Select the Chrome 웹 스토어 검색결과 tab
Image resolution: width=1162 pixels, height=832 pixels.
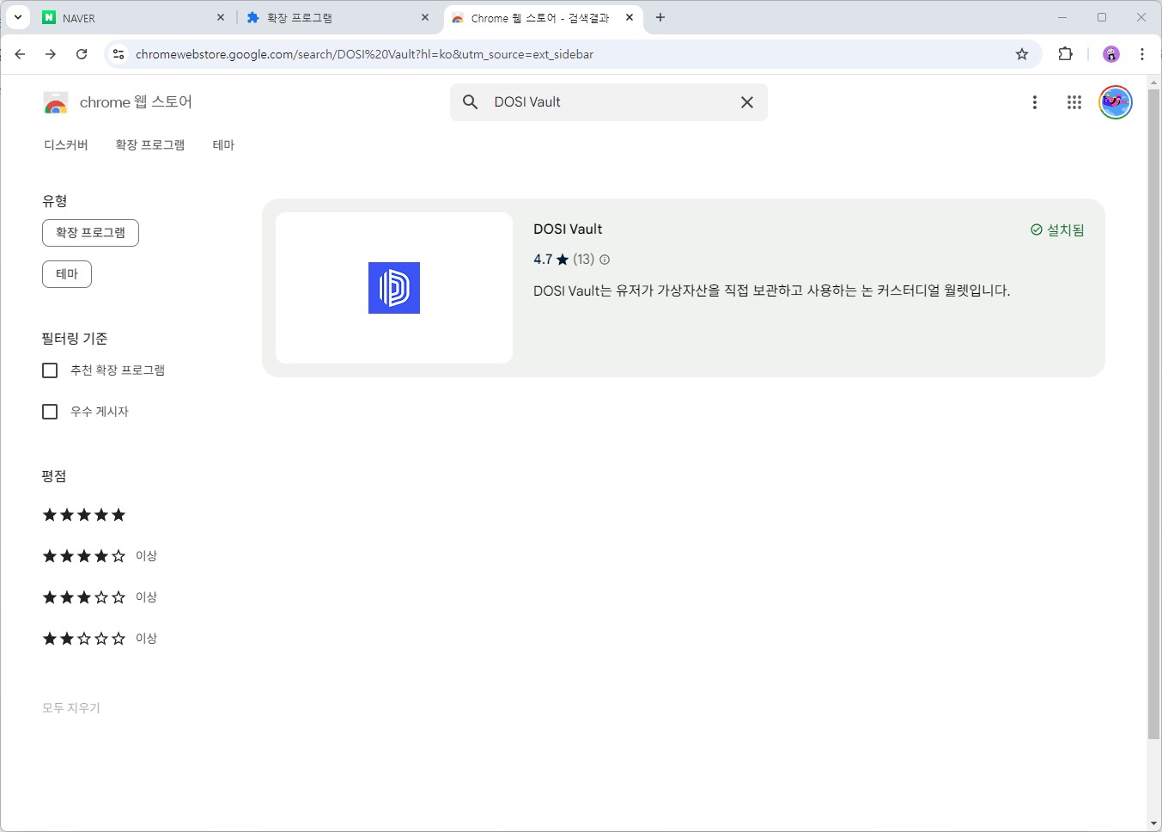tap(543, 18)
